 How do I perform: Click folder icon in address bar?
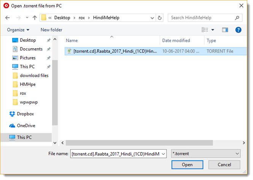(44, 18)
